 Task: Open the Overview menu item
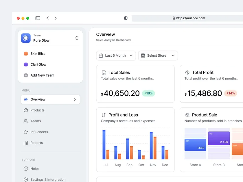coord(50,99)
